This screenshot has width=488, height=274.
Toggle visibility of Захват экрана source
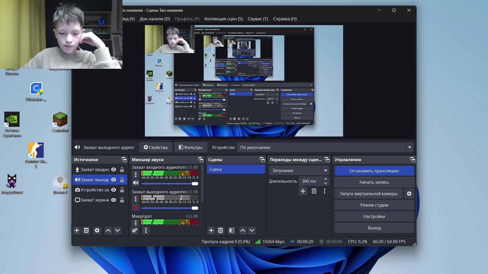(114, 200)
